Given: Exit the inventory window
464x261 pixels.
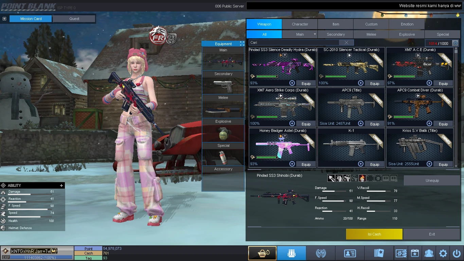Looking at the screenshot, I should coord(432,234).
